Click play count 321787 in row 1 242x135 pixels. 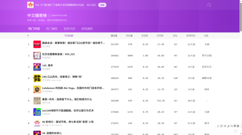115,44
